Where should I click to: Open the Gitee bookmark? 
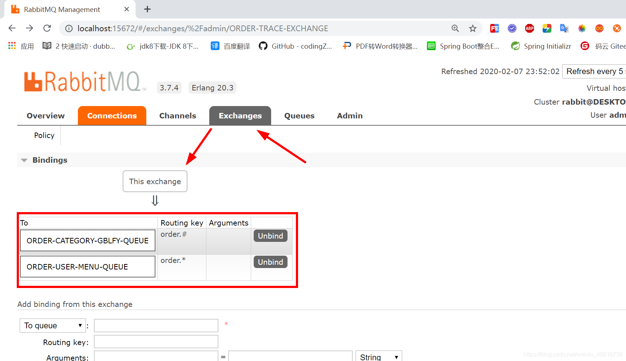[603, 46]
